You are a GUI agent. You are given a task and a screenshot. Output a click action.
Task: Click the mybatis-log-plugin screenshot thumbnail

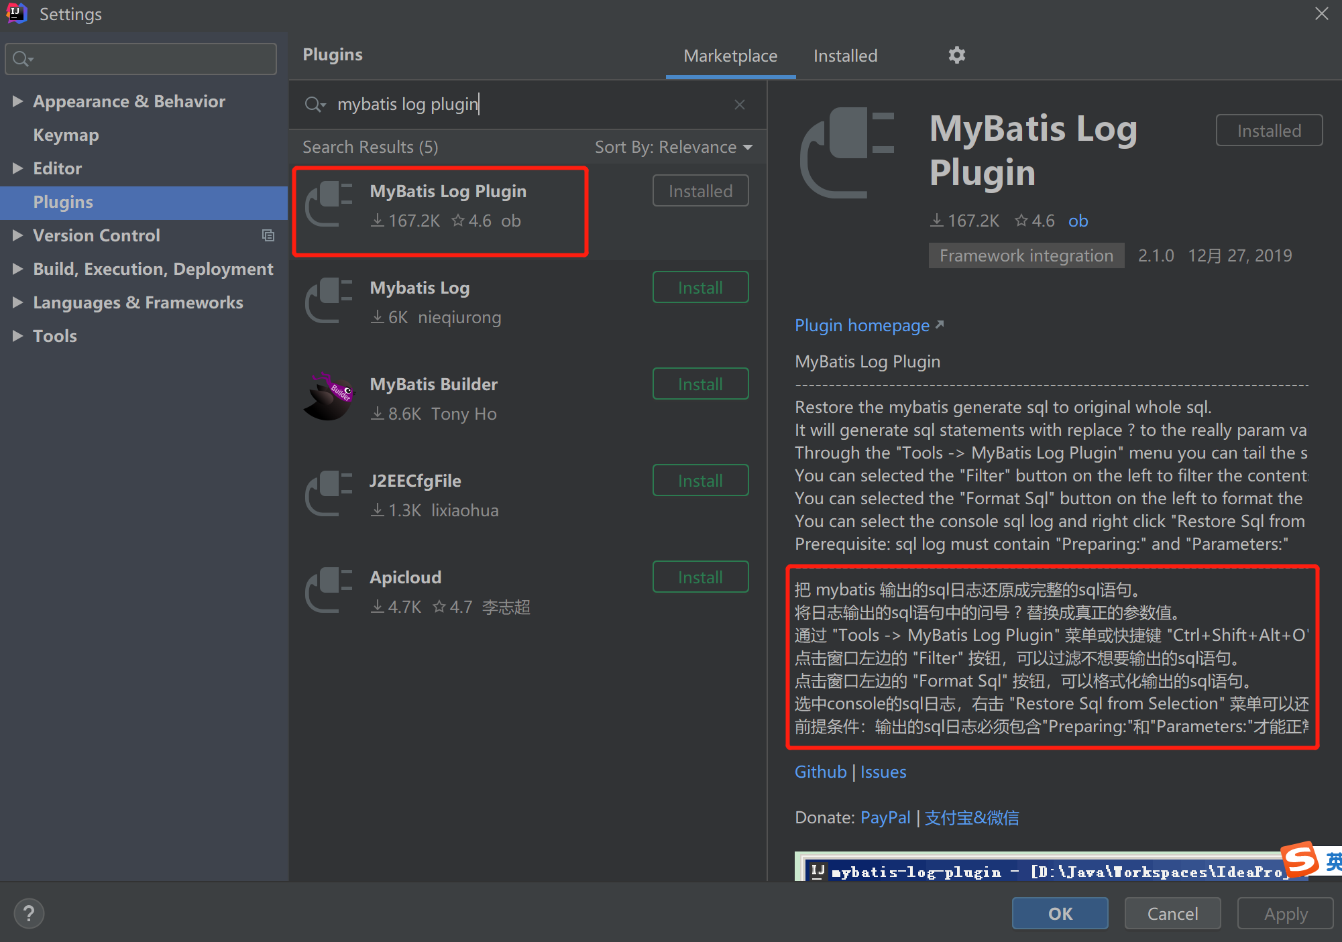coord(1051,866)
